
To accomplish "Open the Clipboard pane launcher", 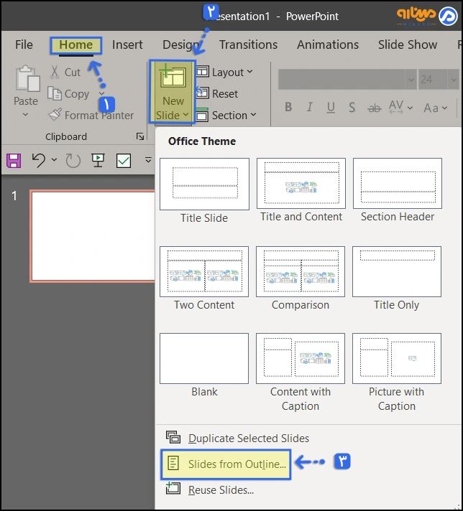I will click(140, 136).
